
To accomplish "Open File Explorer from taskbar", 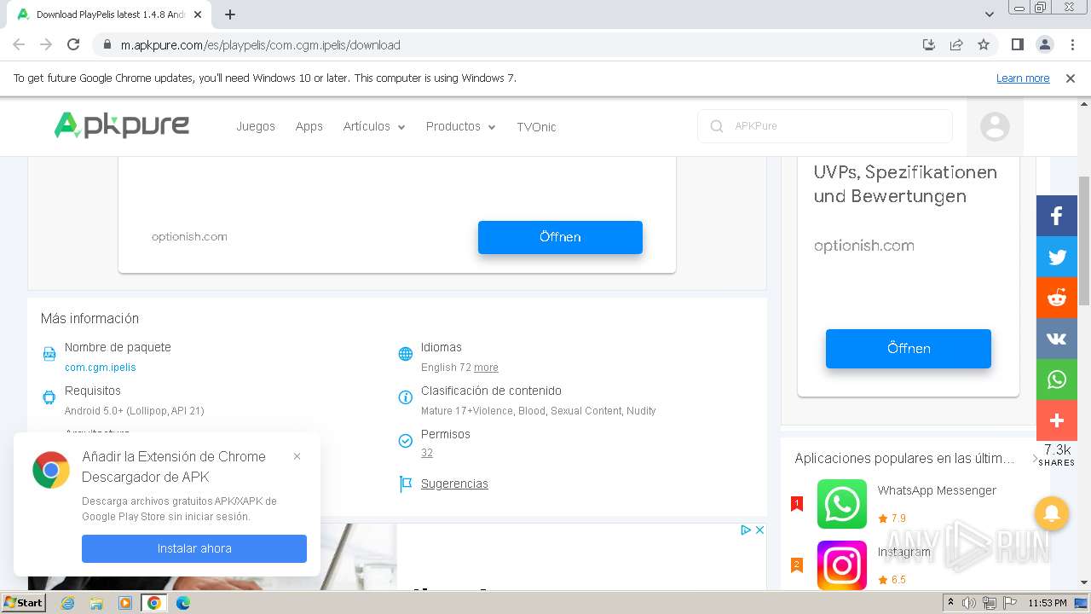I will pyautogui.click(x=96, y=603).
